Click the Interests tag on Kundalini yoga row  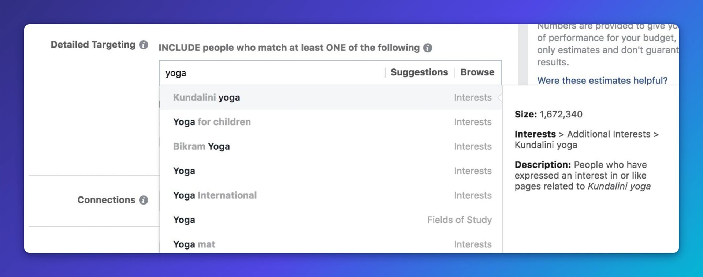pos(473,98)
